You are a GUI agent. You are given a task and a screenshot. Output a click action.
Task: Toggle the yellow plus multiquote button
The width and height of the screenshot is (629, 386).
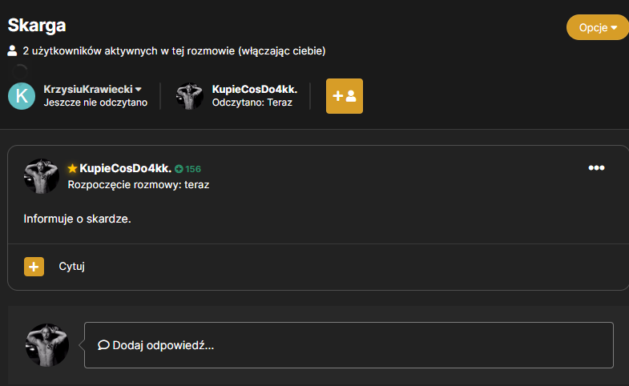[34, 267]
